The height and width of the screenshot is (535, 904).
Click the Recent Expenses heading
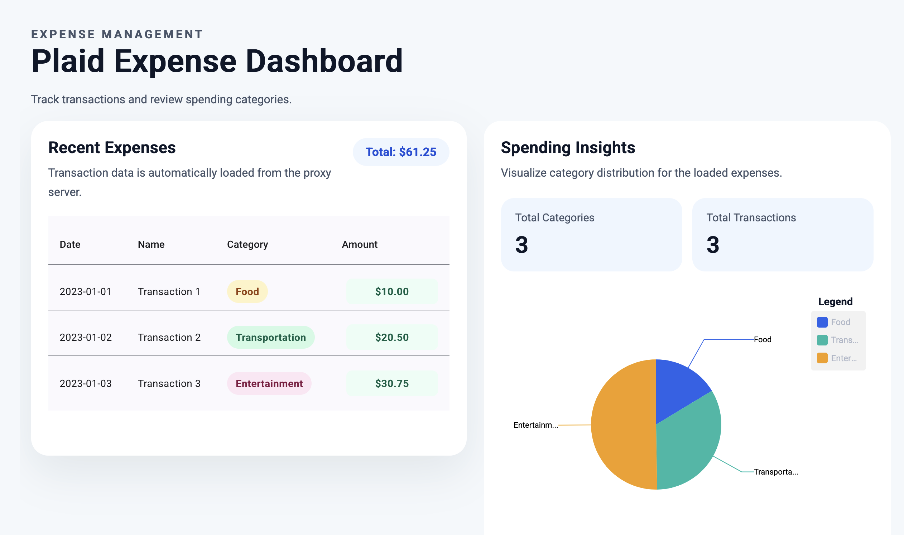click(x=112, y=147)
